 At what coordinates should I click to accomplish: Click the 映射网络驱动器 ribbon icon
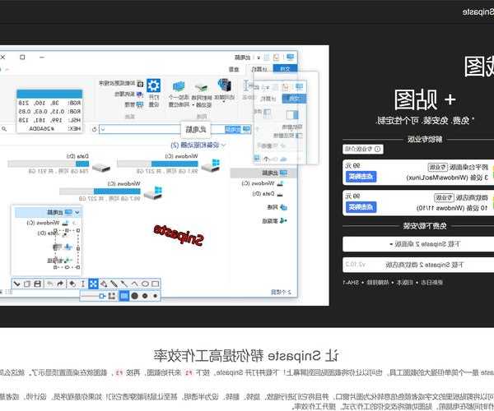[x=201, y=87]
